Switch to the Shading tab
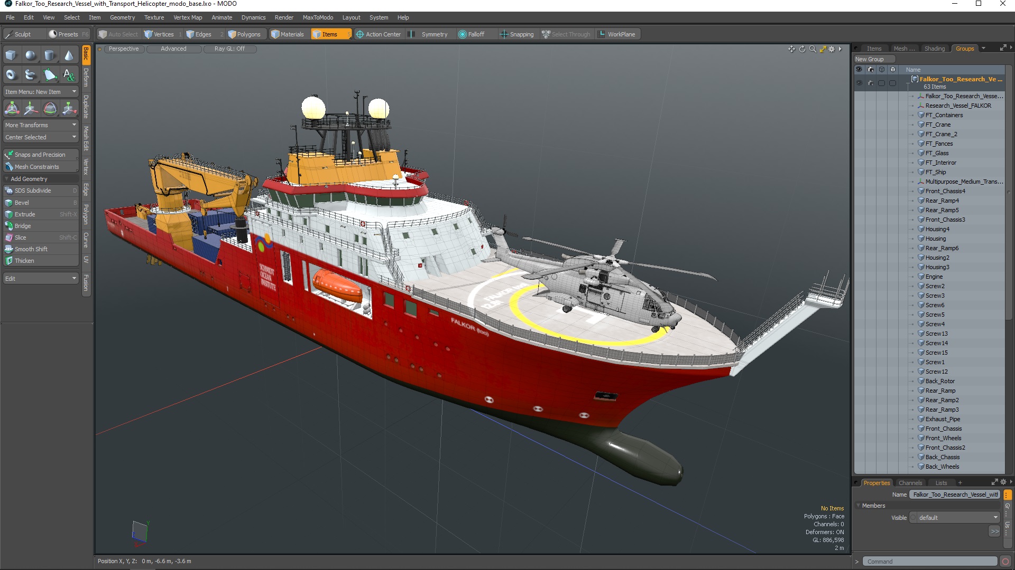Screen dimensions: 1015x570 [934, 49]
